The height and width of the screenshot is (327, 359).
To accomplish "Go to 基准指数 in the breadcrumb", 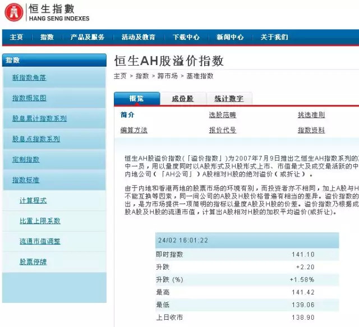I will pos(200,76).
